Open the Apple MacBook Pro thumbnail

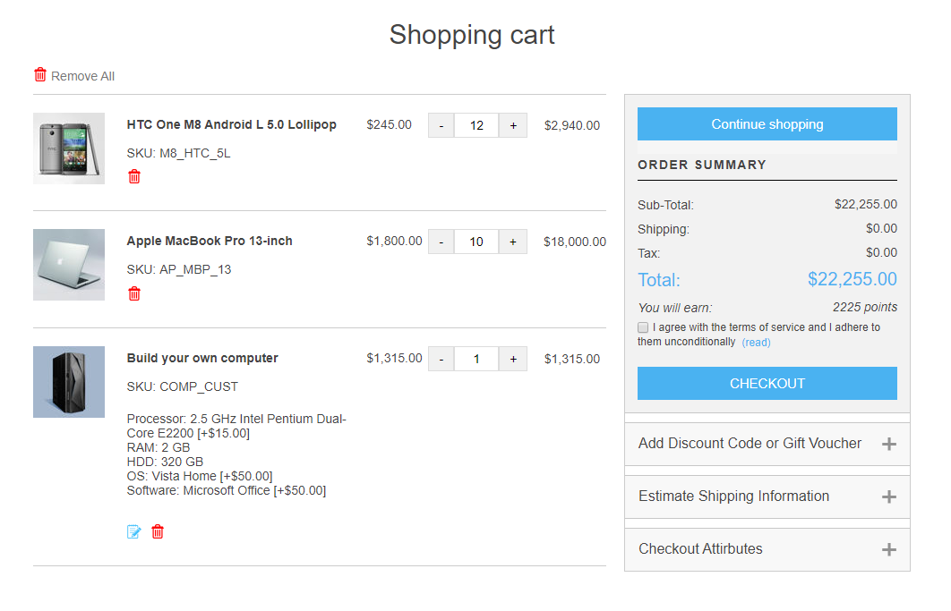point(69,265)
